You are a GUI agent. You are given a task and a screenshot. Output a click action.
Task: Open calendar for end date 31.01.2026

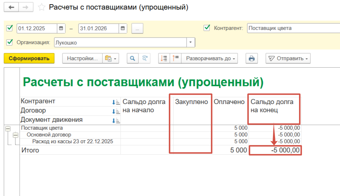pyautogui.click(x=123, y=28)
